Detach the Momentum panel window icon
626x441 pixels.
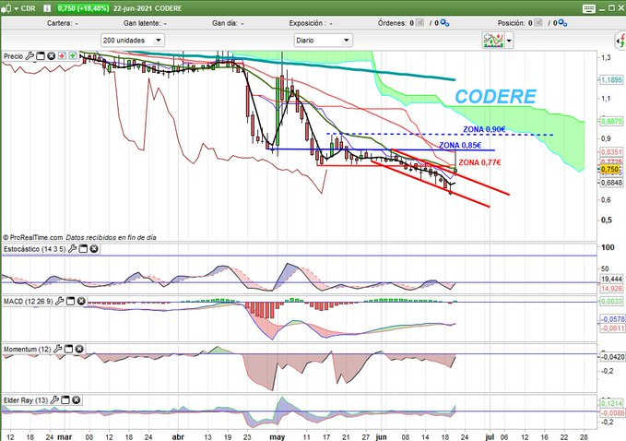(68, 349)
